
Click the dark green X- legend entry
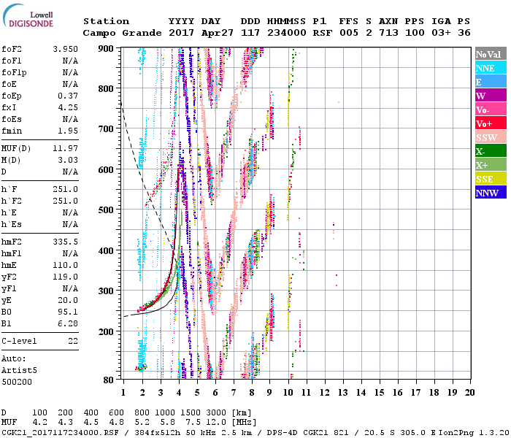click(490, 151)
